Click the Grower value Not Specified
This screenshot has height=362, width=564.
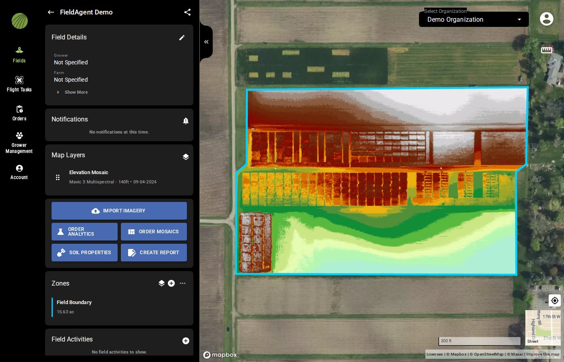(71, 62)
